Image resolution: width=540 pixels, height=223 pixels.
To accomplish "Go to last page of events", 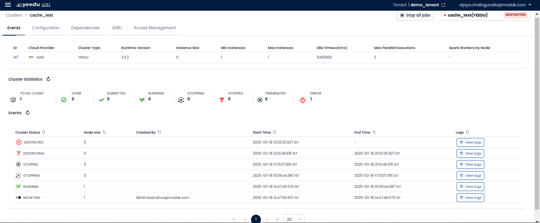I will click(x=278, y=219).
